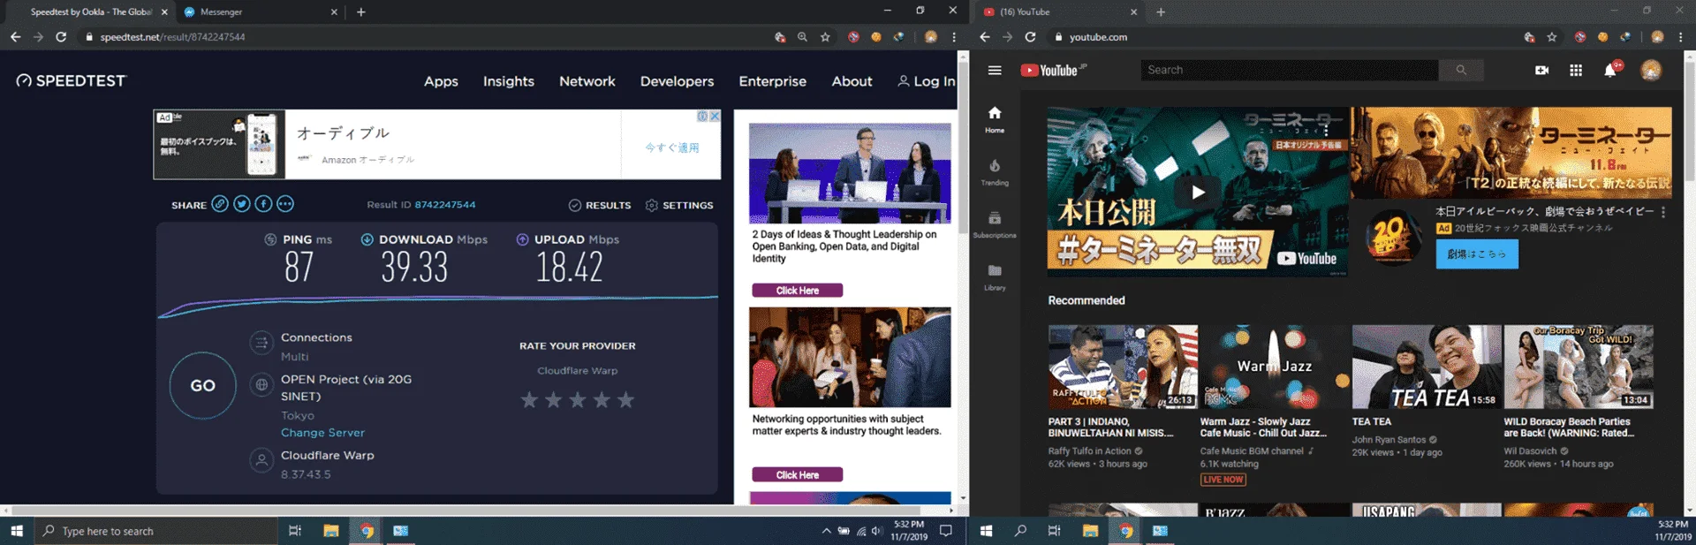Open Warm Jazz live video thumbnail
The image size is (1696, 545).
pos(1275,367)
